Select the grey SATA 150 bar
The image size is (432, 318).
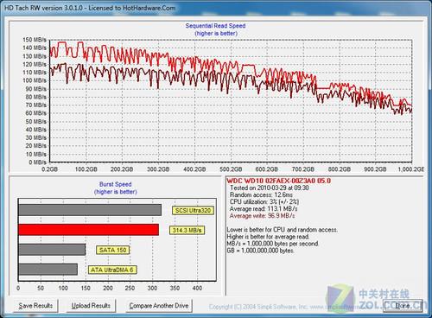tap(52, 250)
